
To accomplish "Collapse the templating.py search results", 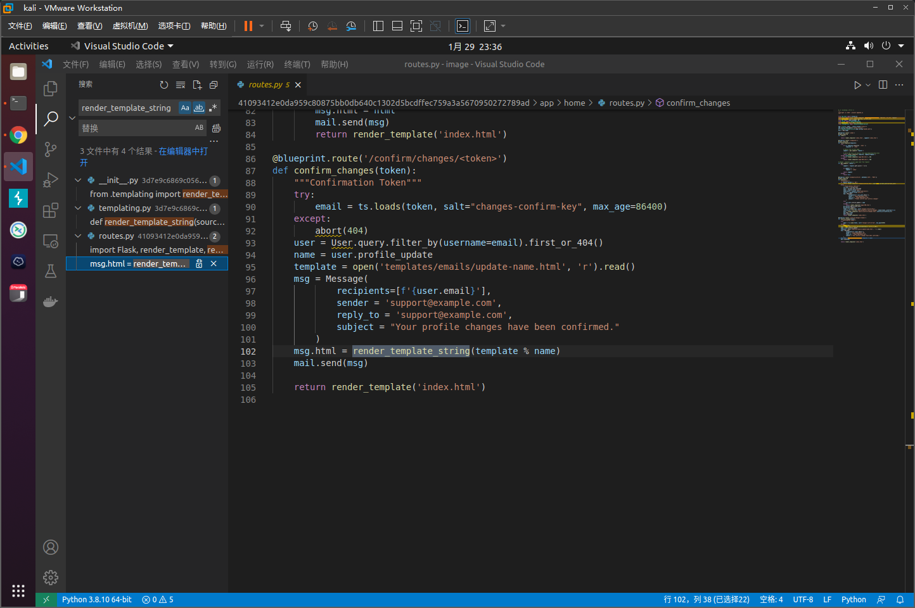I will (x=78, y=208).
